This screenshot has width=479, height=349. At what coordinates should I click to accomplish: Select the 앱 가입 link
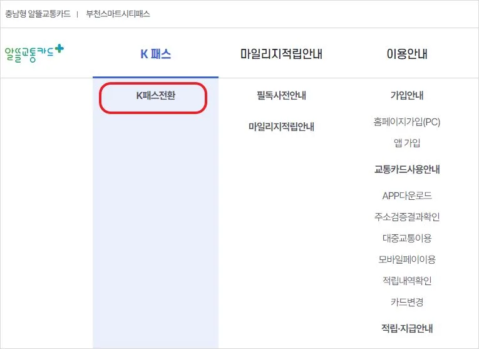pyautogui.click(x=406, y=143)
